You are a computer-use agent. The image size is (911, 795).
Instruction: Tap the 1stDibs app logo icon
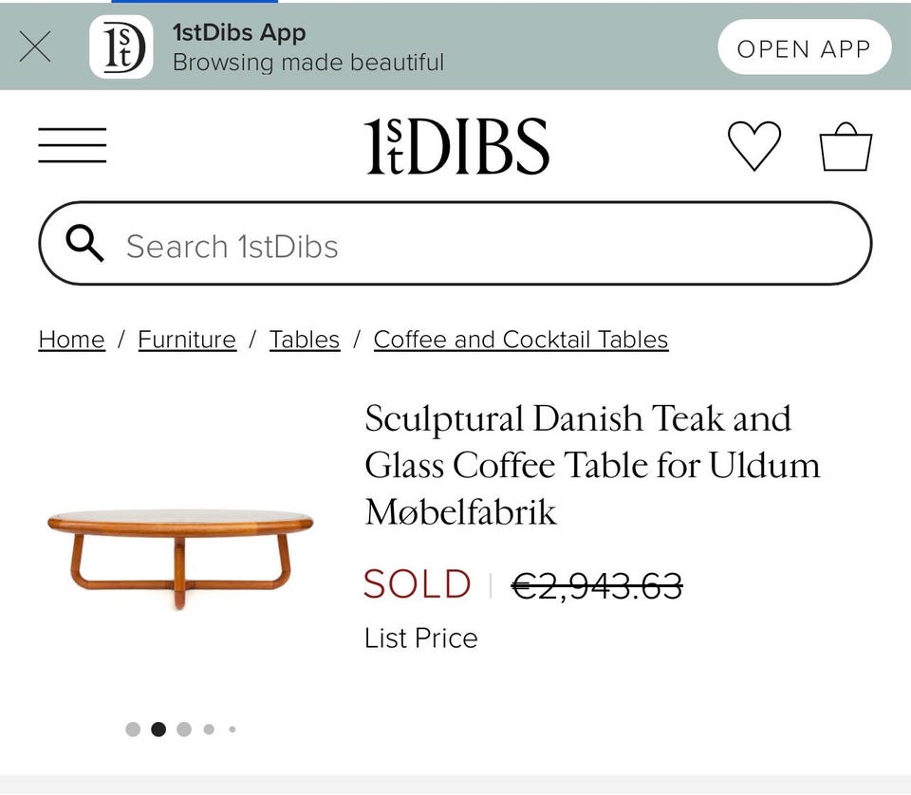[121, 47]
